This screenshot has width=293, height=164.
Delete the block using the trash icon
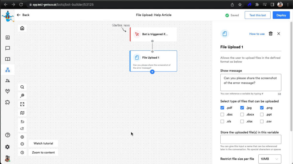click(271, 34)
